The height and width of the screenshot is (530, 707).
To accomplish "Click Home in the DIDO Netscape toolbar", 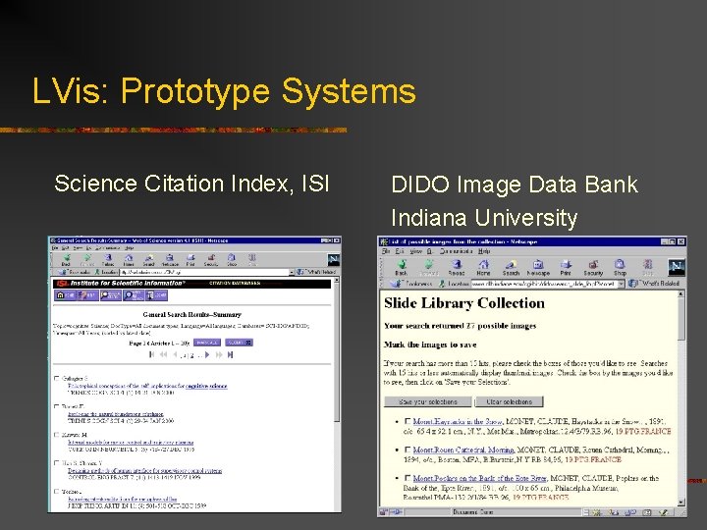I will (483, 267).
